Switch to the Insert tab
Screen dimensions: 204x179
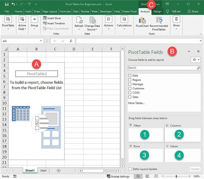click(x=28, y=12)
